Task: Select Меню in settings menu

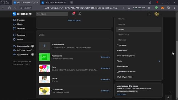Action: pyautogui.click(x=139, y=29)
